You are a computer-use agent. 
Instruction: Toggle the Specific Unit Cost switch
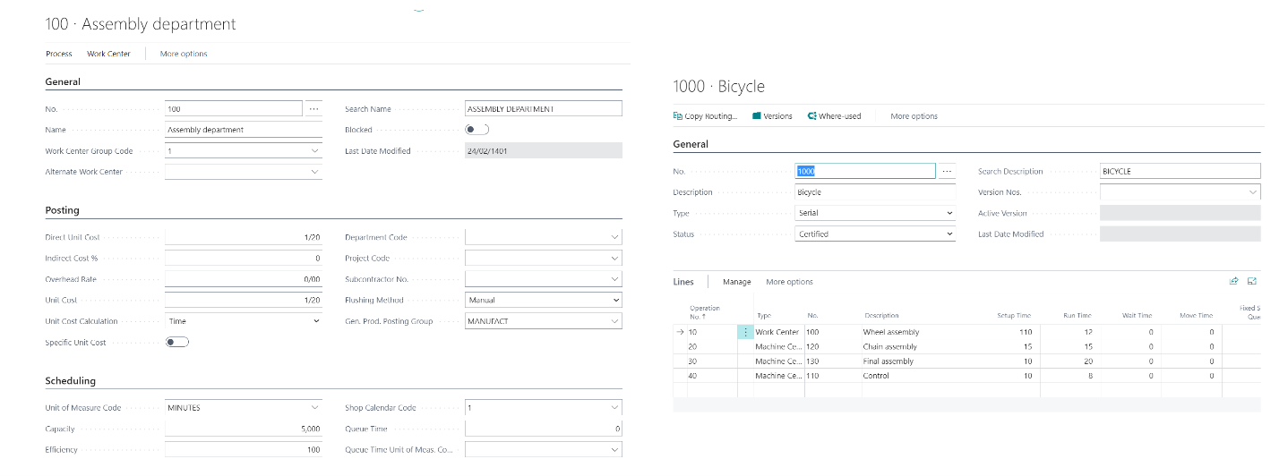pos(177,343)
